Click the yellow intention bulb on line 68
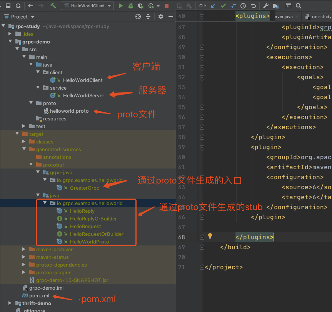This screenshot has height=312, width=332. (x=210, y=236)
